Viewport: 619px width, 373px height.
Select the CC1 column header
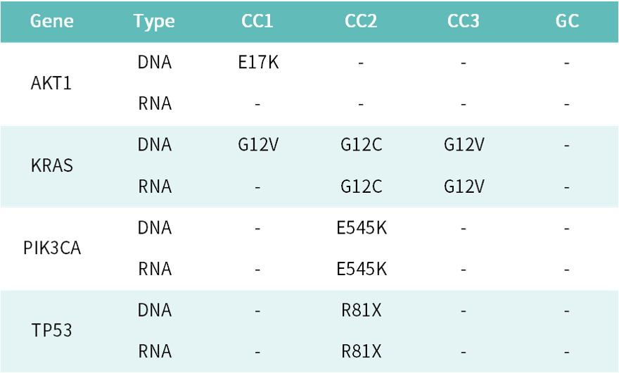click(x=257, y=21)
